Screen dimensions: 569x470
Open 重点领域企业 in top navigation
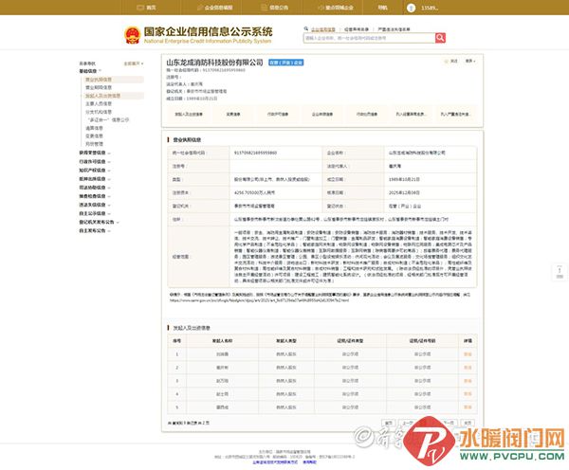[x=336, y=8]
